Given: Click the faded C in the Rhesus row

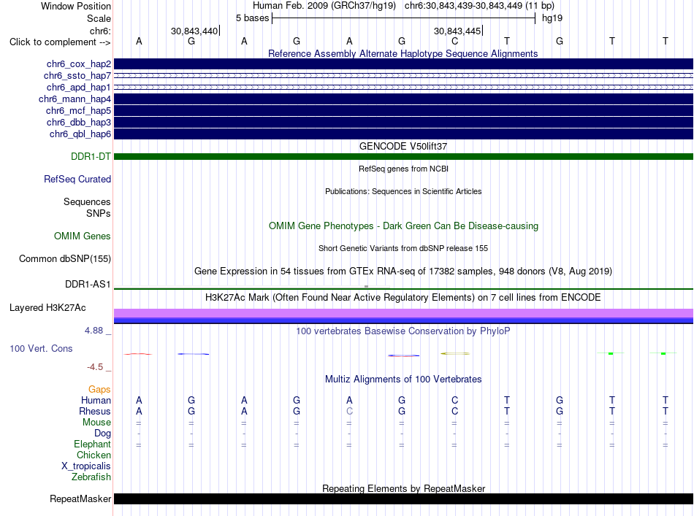Looking at the screenshot, I should [x=349, y=411].
